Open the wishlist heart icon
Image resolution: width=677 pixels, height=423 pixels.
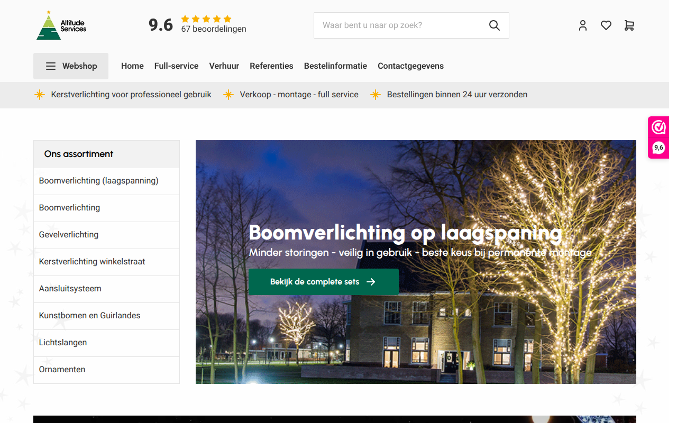(606, 25)
